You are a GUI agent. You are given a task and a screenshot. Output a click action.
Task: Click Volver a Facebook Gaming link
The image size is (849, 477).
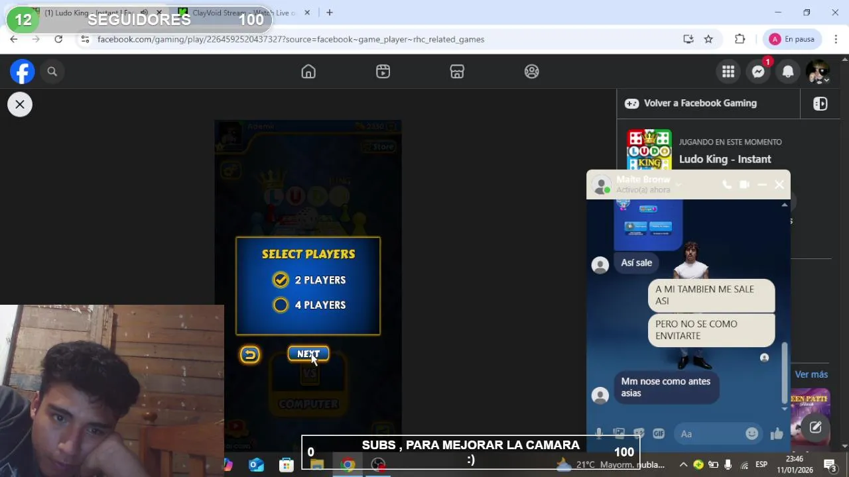pyautogui.click(x=700, y=103)
